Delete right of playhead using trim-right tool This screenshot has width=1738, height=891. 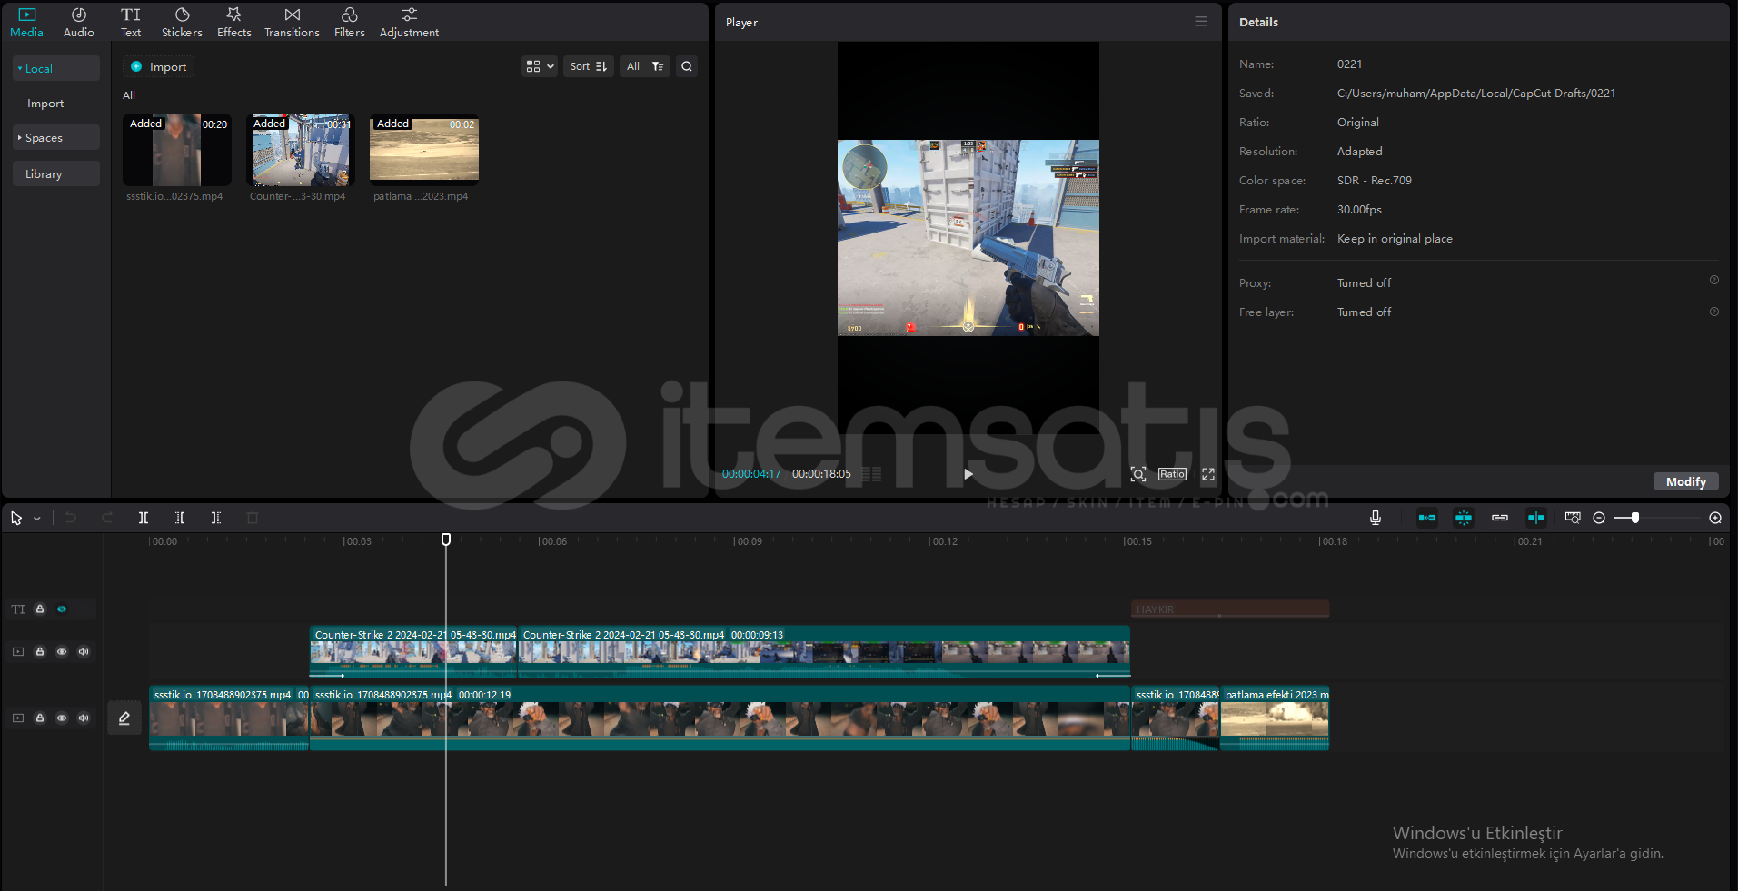coord(216,518)
